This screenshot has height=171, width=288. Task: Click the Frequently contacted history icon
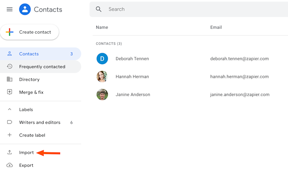10,66
